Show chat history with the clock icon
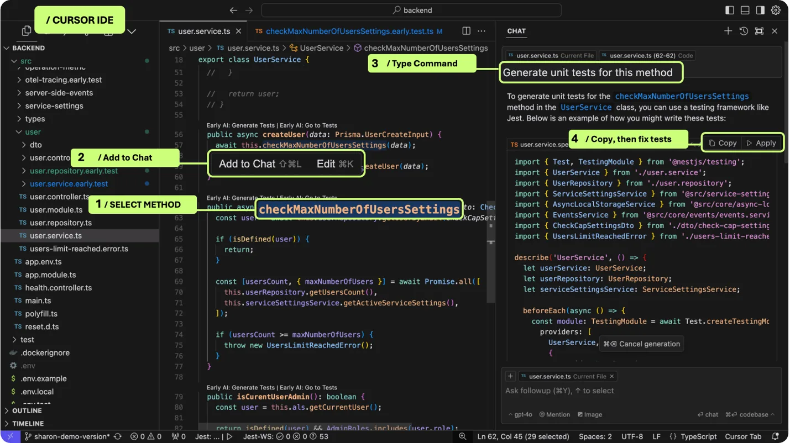 click(744, 31)
